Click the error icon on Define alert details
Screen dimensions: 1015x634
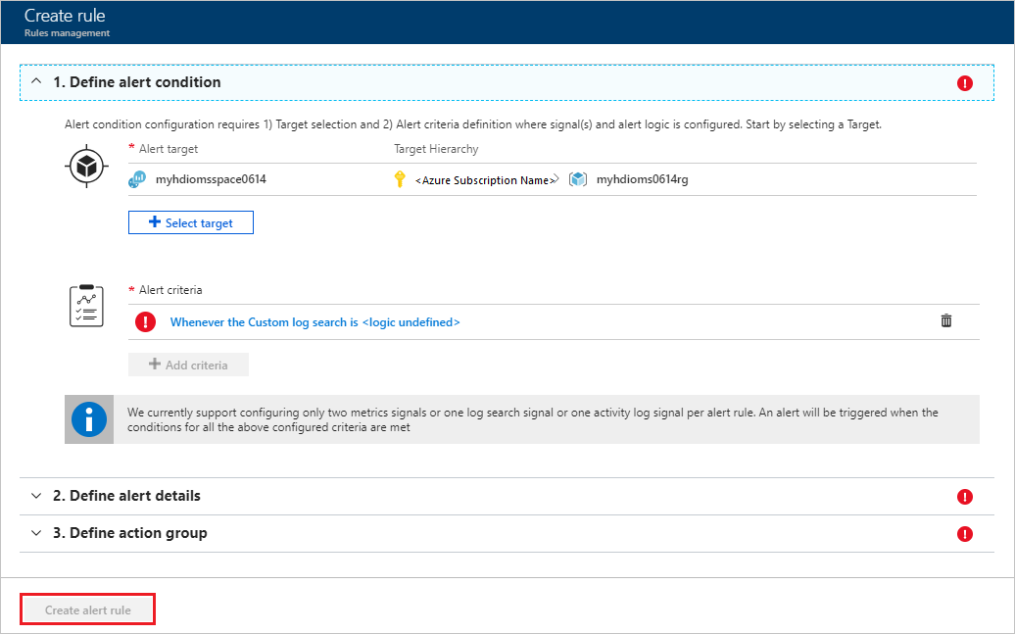(965, 497)
